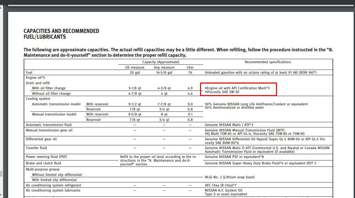This screenshot has width=355, height=198.
Task: Select the Differential gear oil row label
Action: point(41,139)
